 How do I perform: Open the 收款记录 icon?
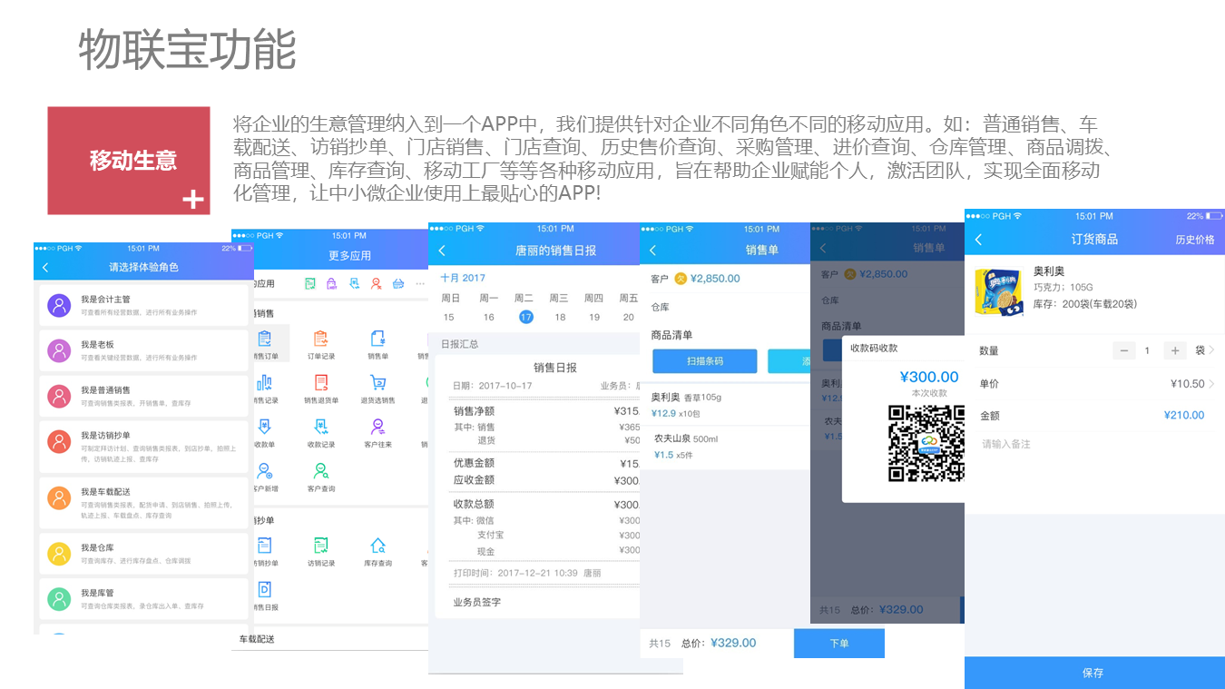tap(320, 428)
